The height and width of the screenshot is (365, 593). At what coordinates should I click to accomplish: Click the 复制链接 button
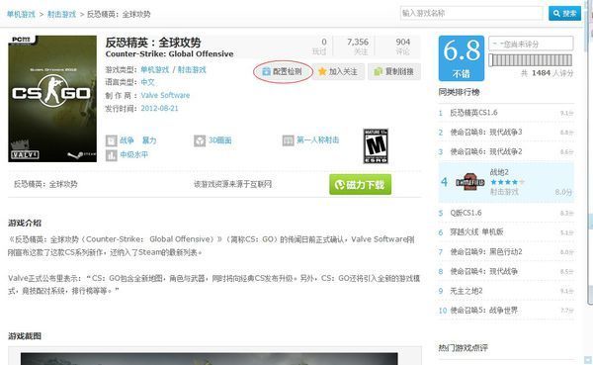[394, 71]
